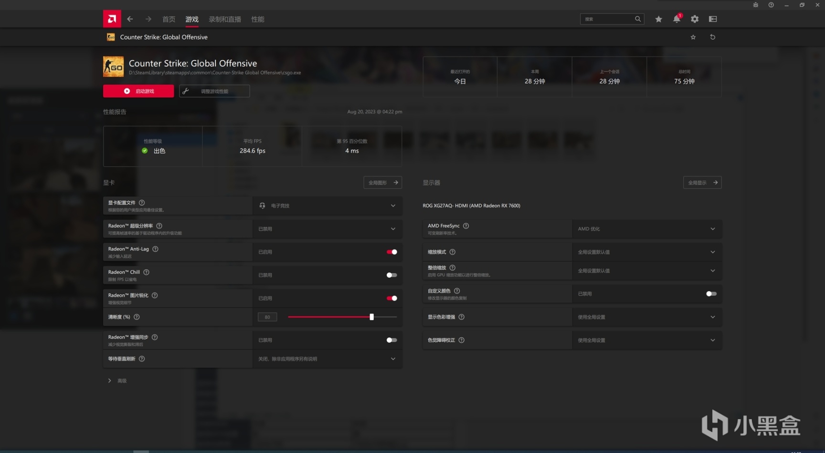
Task: Click the 平均 FPS 284.6 fps value
Action: click(253, 151)
